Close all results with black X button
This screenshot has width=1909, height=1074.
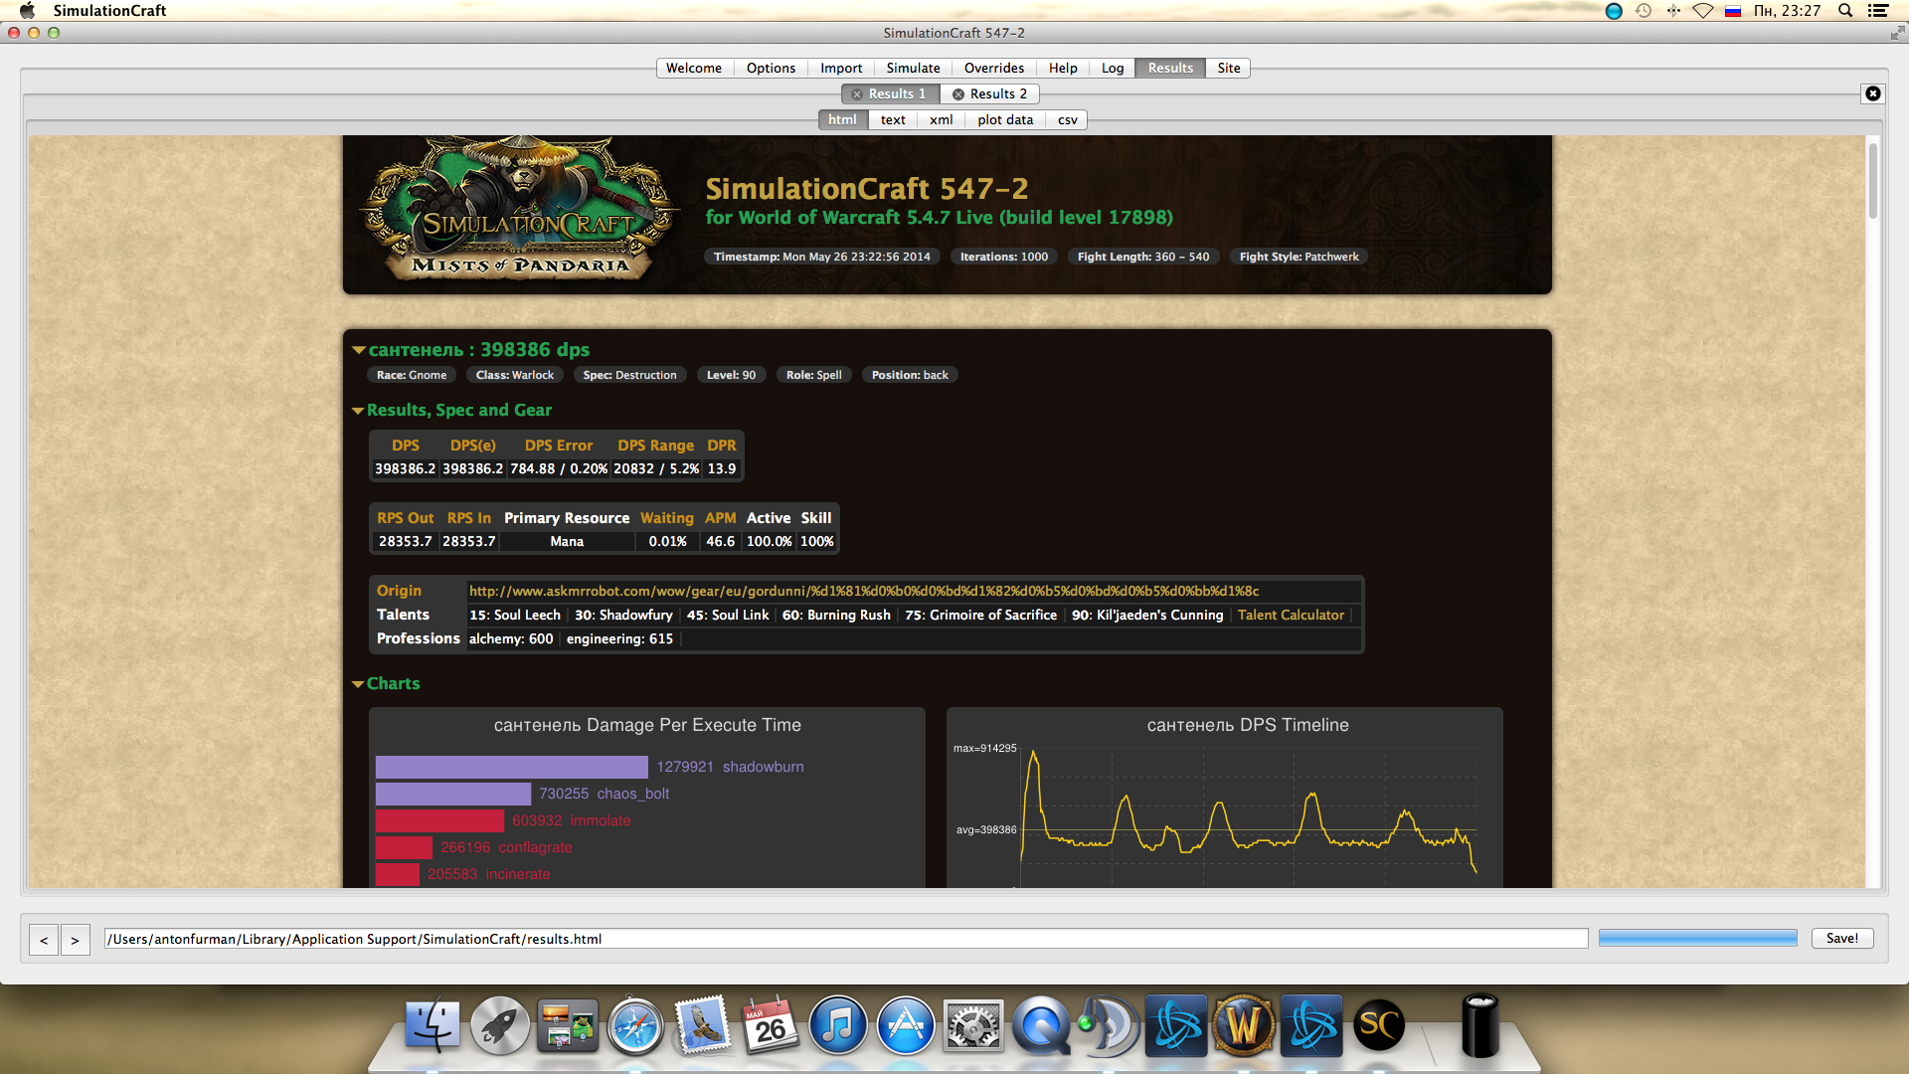(1873, 93)
